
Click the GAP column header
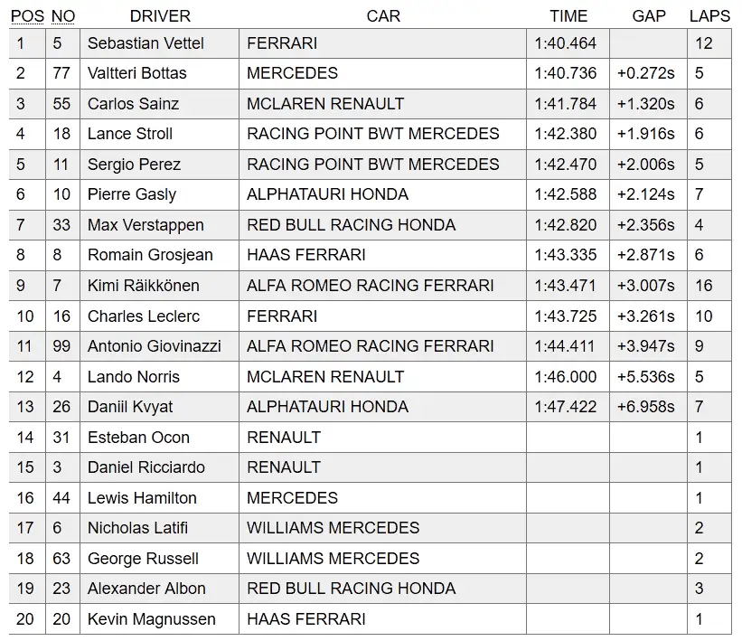click(x=649, y=16)
